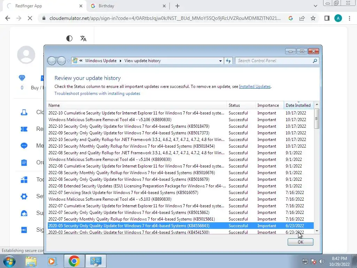This screenshot has width=357, height=268.
Task: Open Troubleshoot problems with installing updates
Action: pyautogui.click(x=97, y=94)
